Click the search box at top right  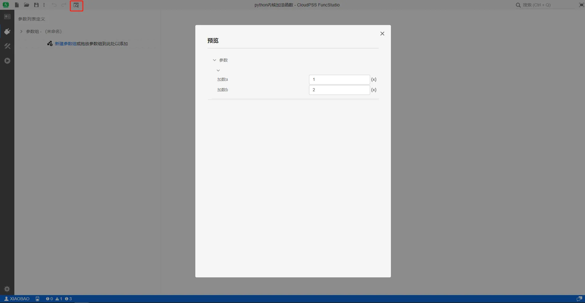[x=545, y=5]
